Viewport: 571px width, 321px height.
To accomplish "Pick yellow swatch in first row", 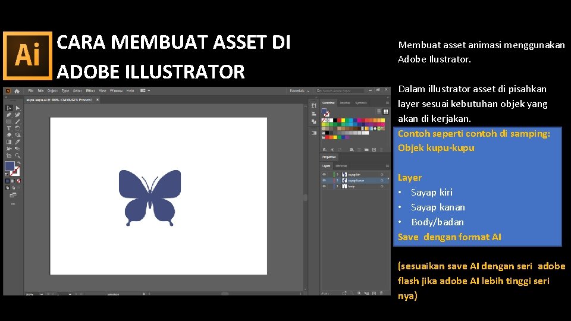I will point(343,121).
